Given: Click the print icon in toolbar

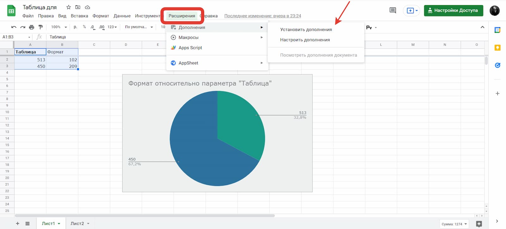Looking at the screenshot, I should pos(31,27).
